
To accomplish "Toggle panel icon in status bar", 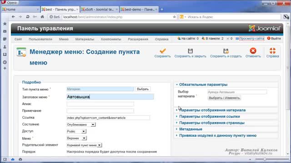I will (x=5, y=159).
